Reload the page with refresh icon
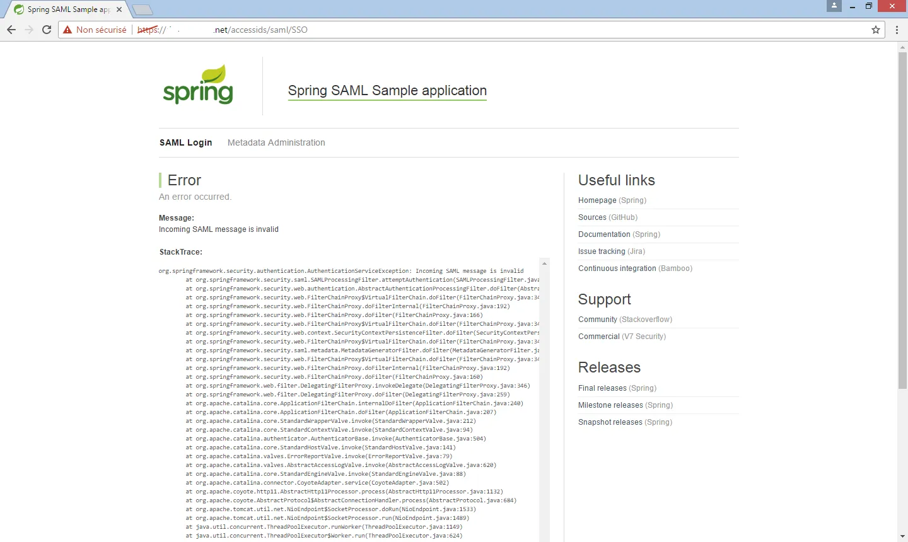This screenshot has width=908, height=542. coord(47,30)
